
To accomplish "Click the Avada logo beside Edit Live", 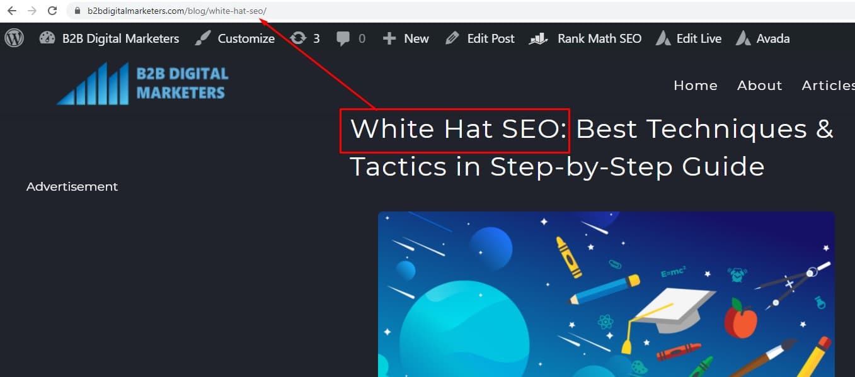I will click(663, 38).
